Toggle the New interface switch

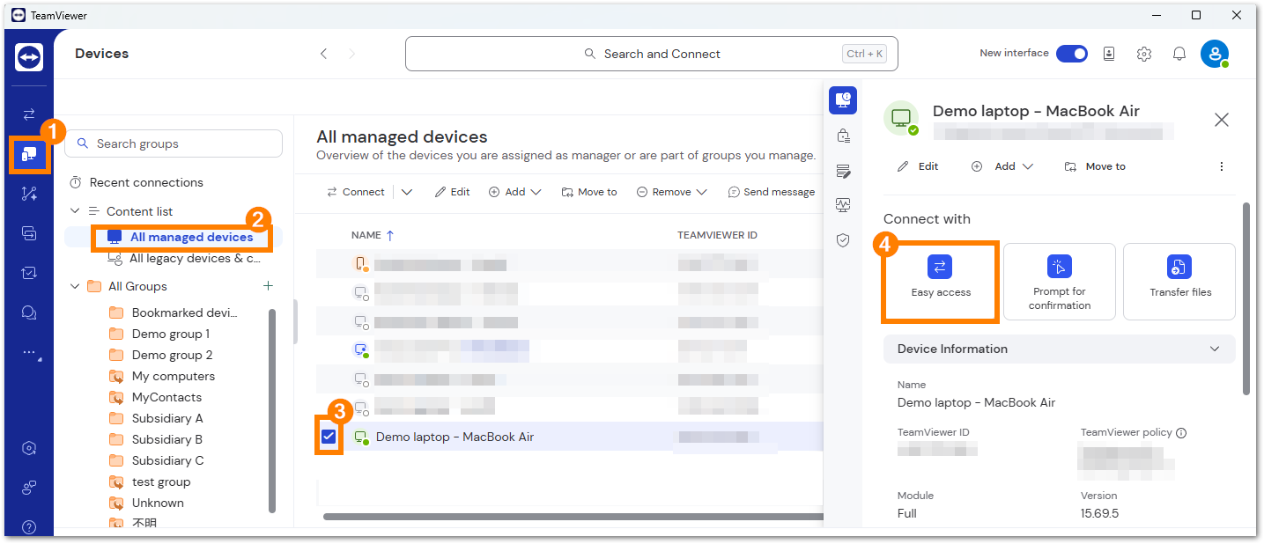[x=1072, y=54]
